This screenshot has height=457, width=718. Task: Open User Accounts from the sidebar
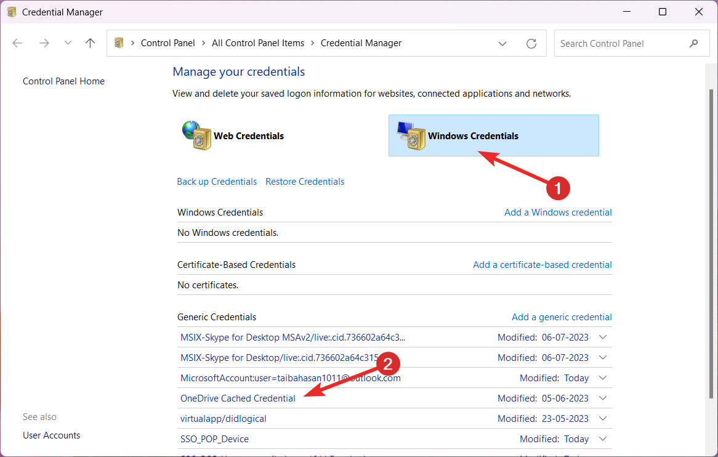[x=51, y=435]
